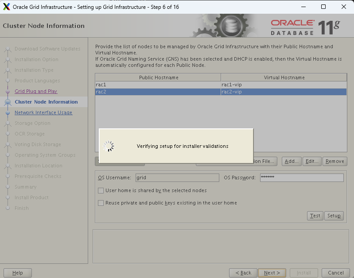Click the Voting Disk Storage step

(x=38, y=144)
